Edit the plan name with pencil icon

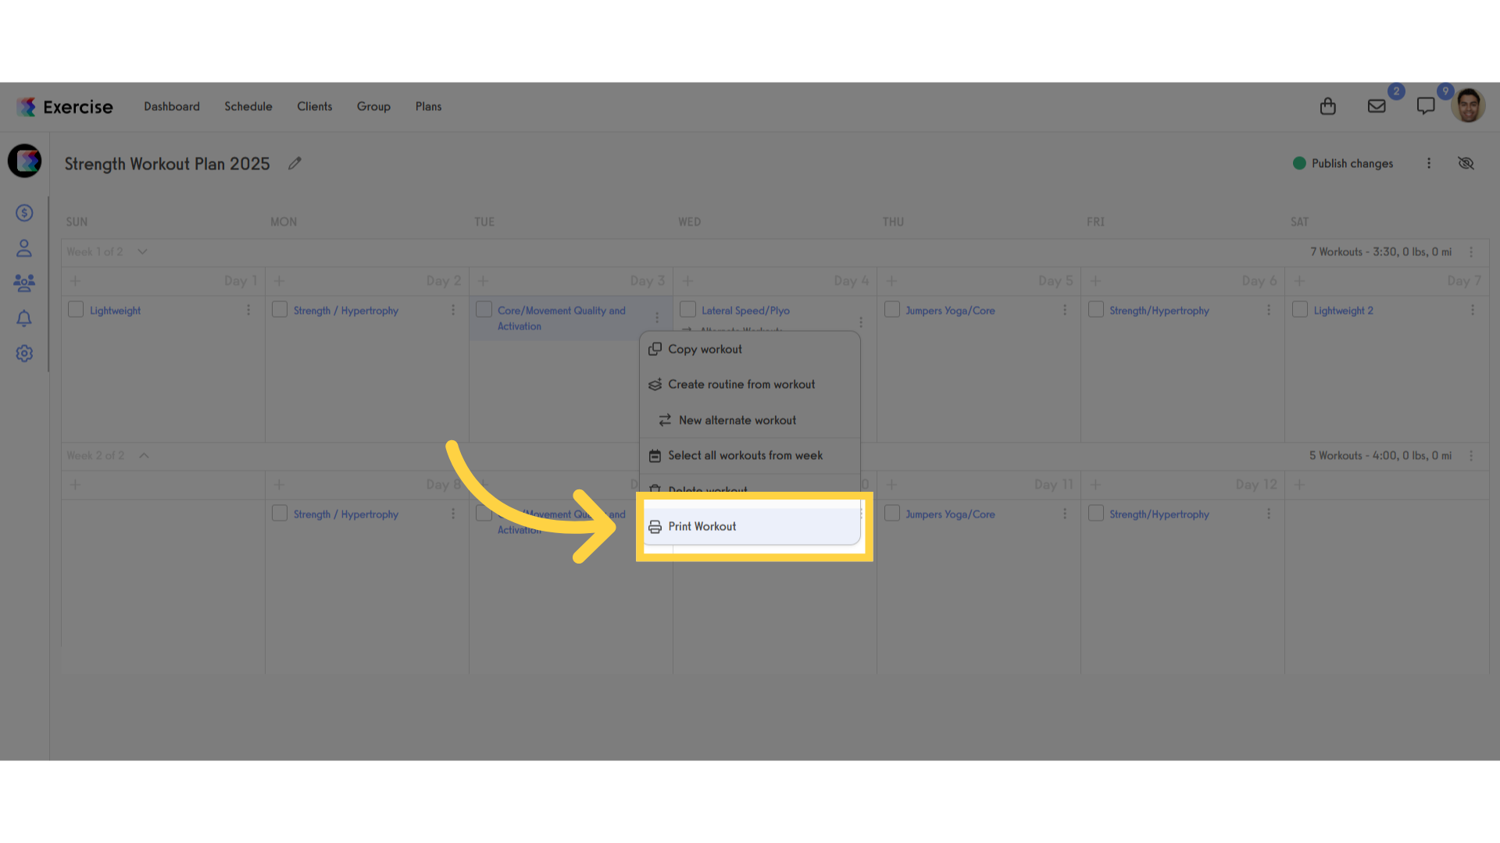point(295,163)
